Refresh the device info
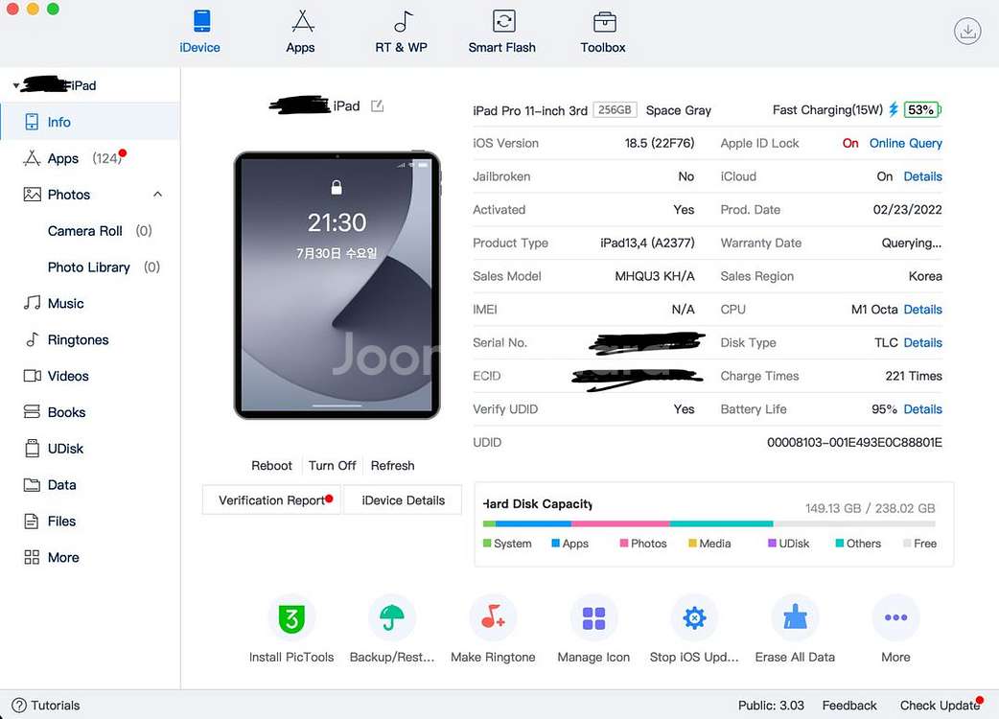Screen dimensions: 999x719 392,466
